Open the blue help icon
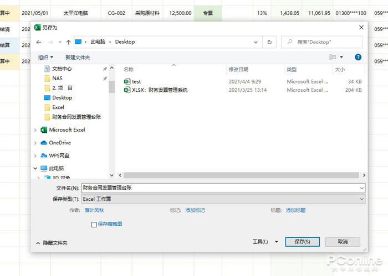This screenshot has height=276, width=388. pos(358,57)
